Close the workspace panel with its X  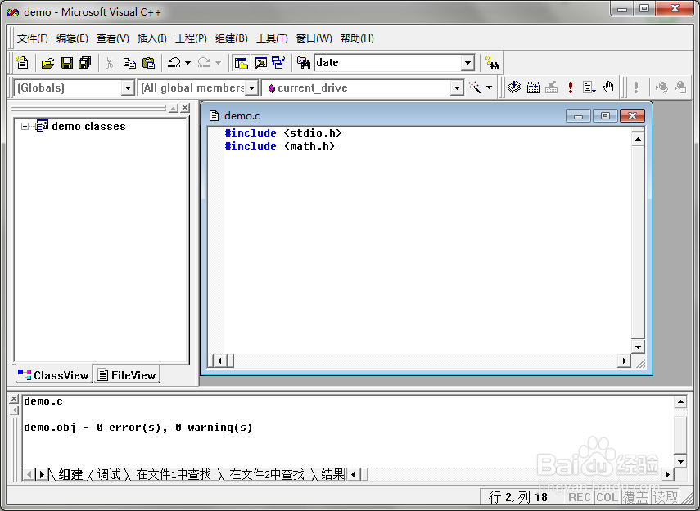coord(185,107)
